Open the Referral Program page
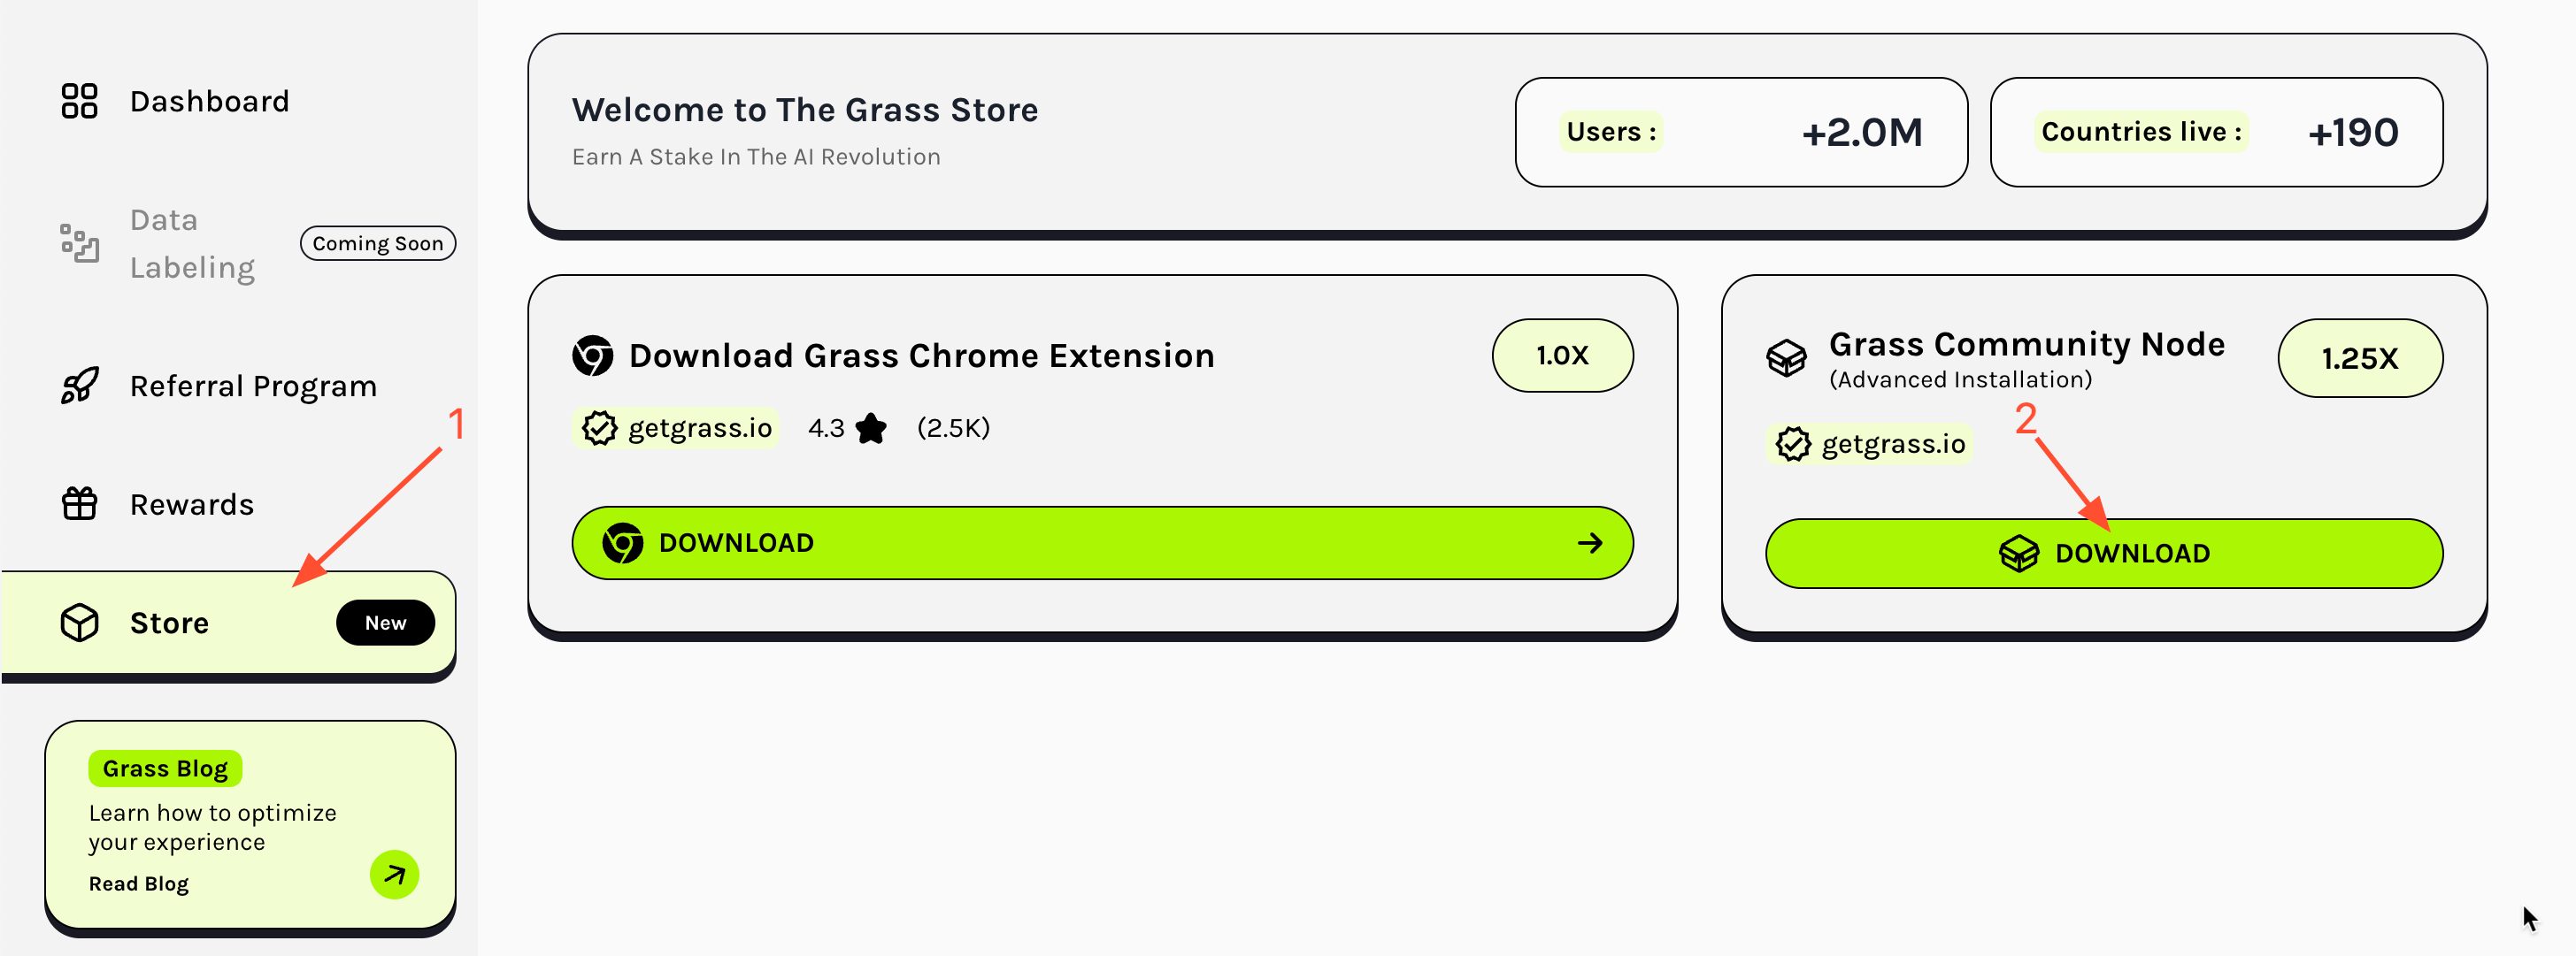This screenshot has width=2576, height=956. [253, 386]
